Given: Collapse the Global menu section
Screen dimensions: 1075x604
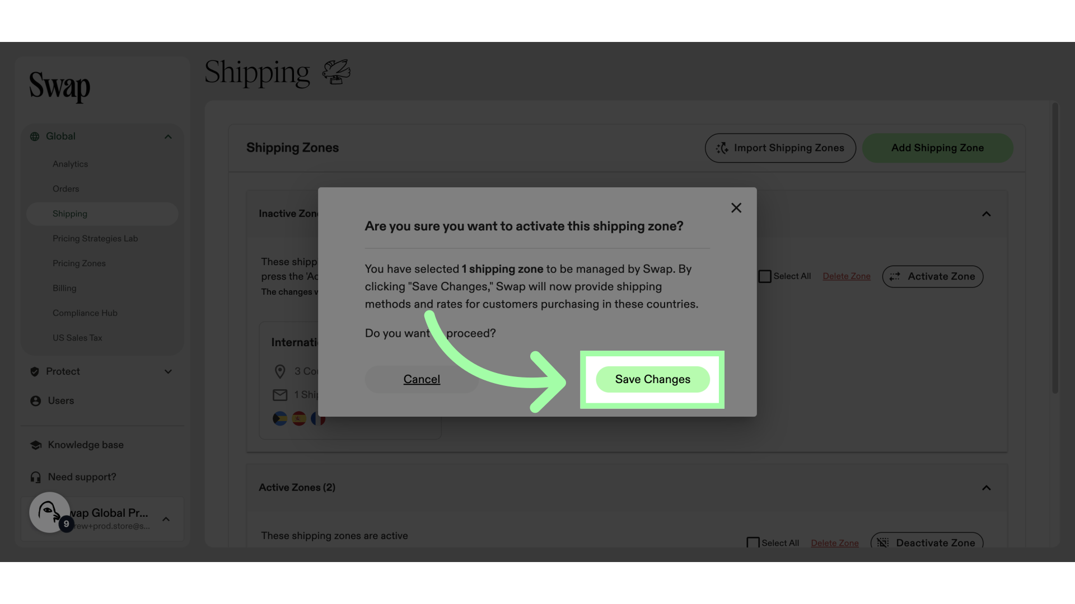Looking at the screenshot, I should [x=168, y=136].
